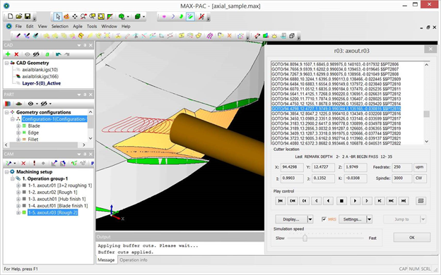Open the Edit menu

pos(30,26)
